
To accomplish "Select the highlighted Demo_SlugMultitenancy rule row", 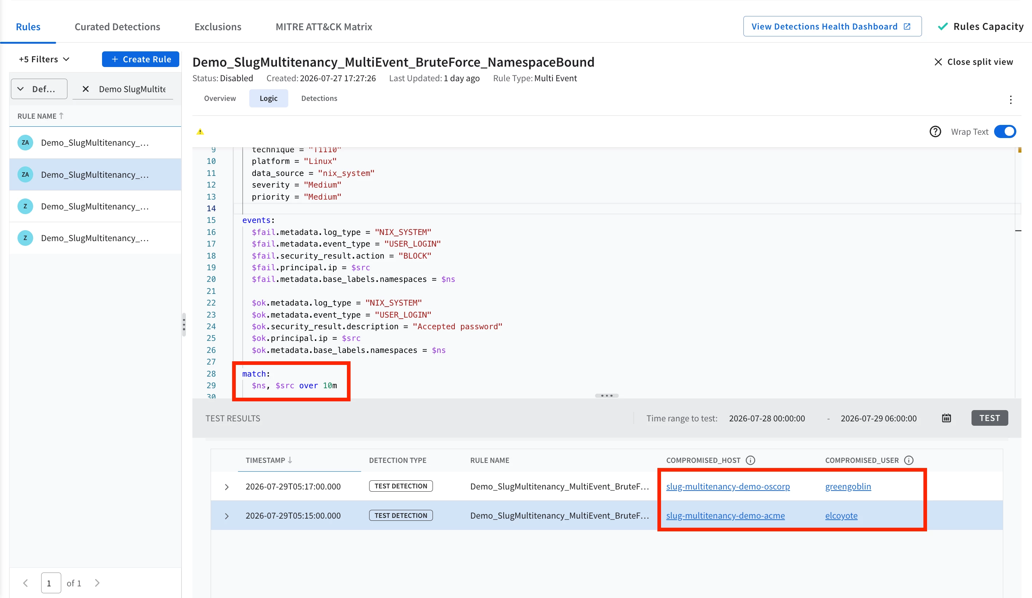I will pos(95,174).
